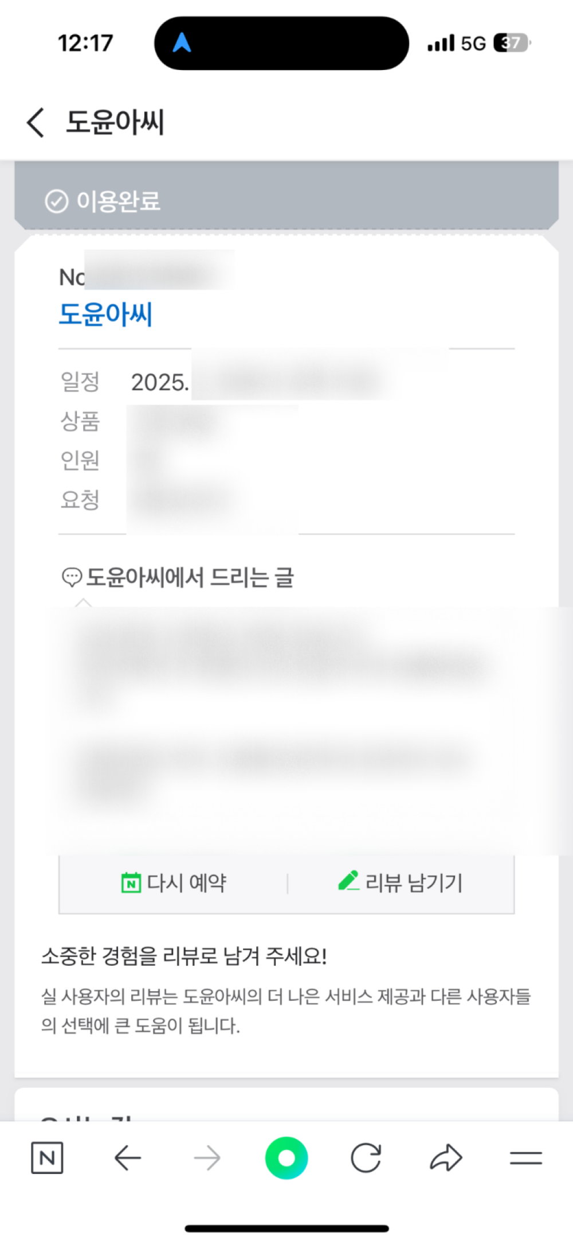Go back using the header chevron
573x1244 pixels.
tap(36, 122)
